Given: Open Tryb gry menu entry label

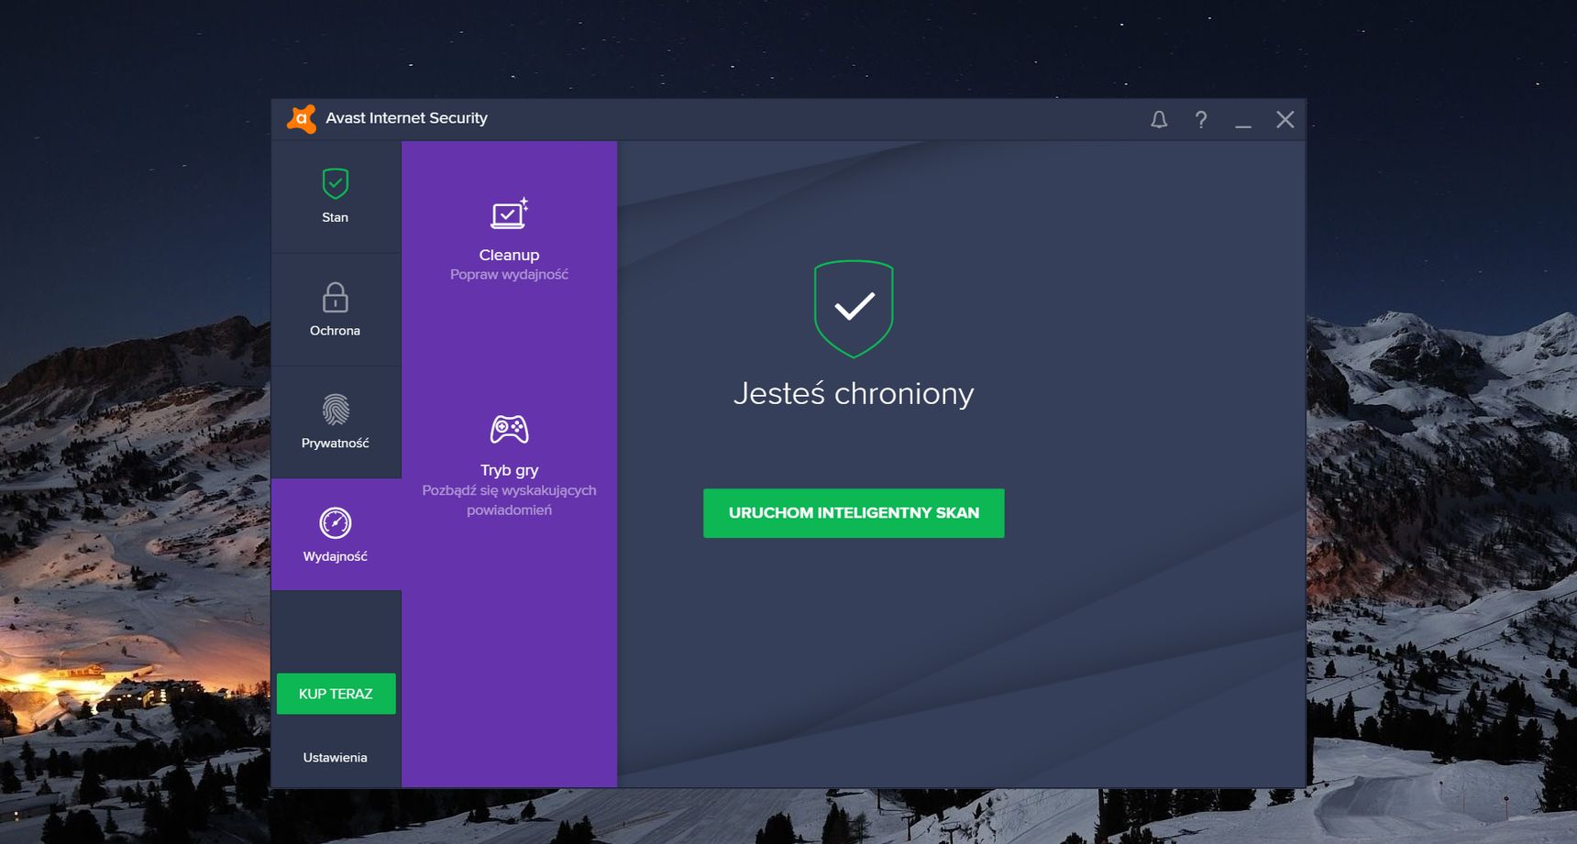Looking at the screenshot, I should [509, 470].
